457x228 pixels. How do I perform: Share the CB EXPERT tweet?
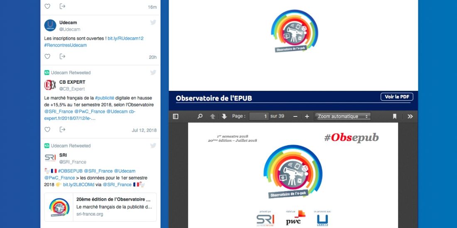click(62, 130)
